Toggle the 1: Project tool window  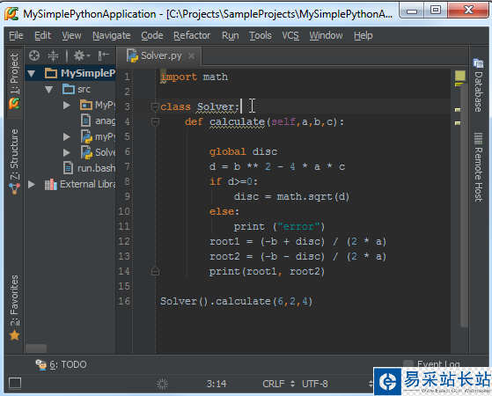[x=14, y=82]
